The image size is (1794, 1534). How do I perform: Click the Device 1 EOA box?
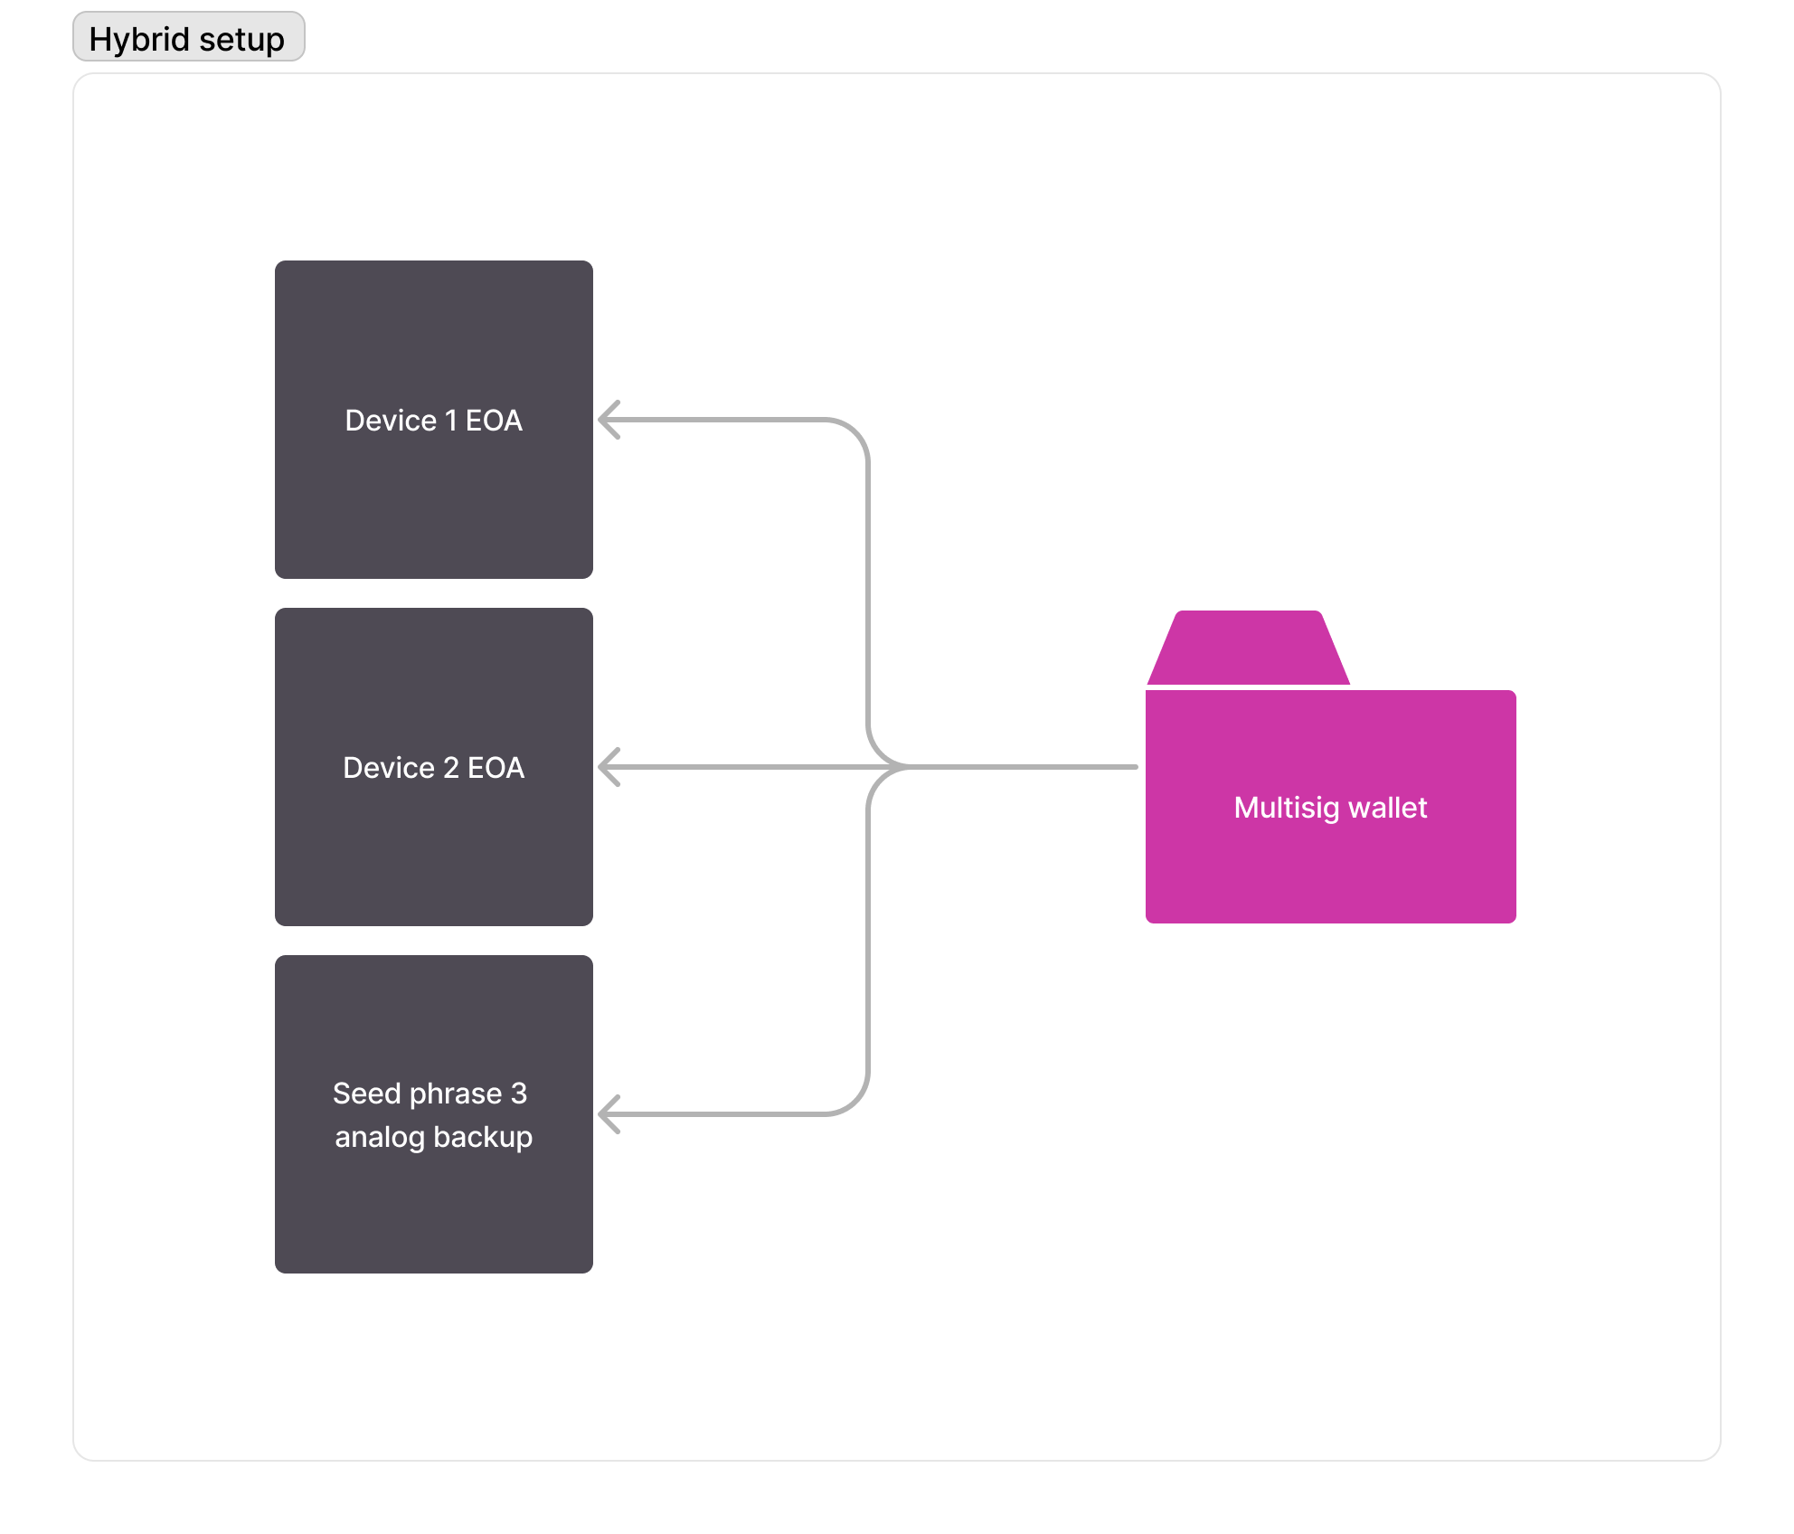434,507
